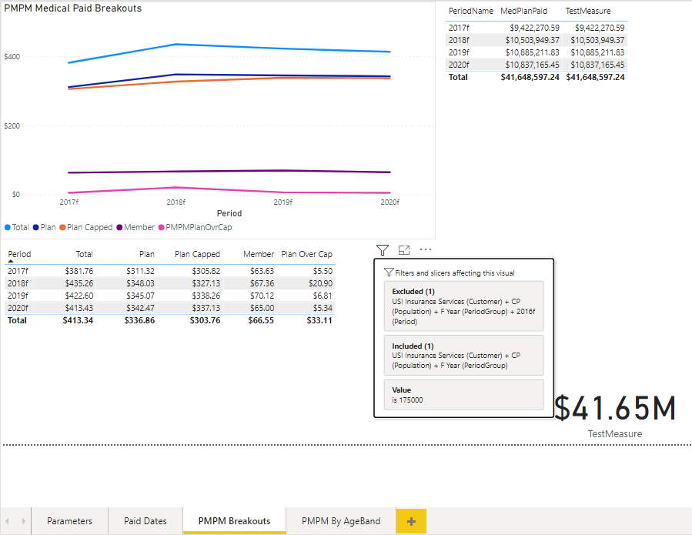692x535 pixels.
Task: Go to next page tabs with right arrow
Action: click(23, 521)
